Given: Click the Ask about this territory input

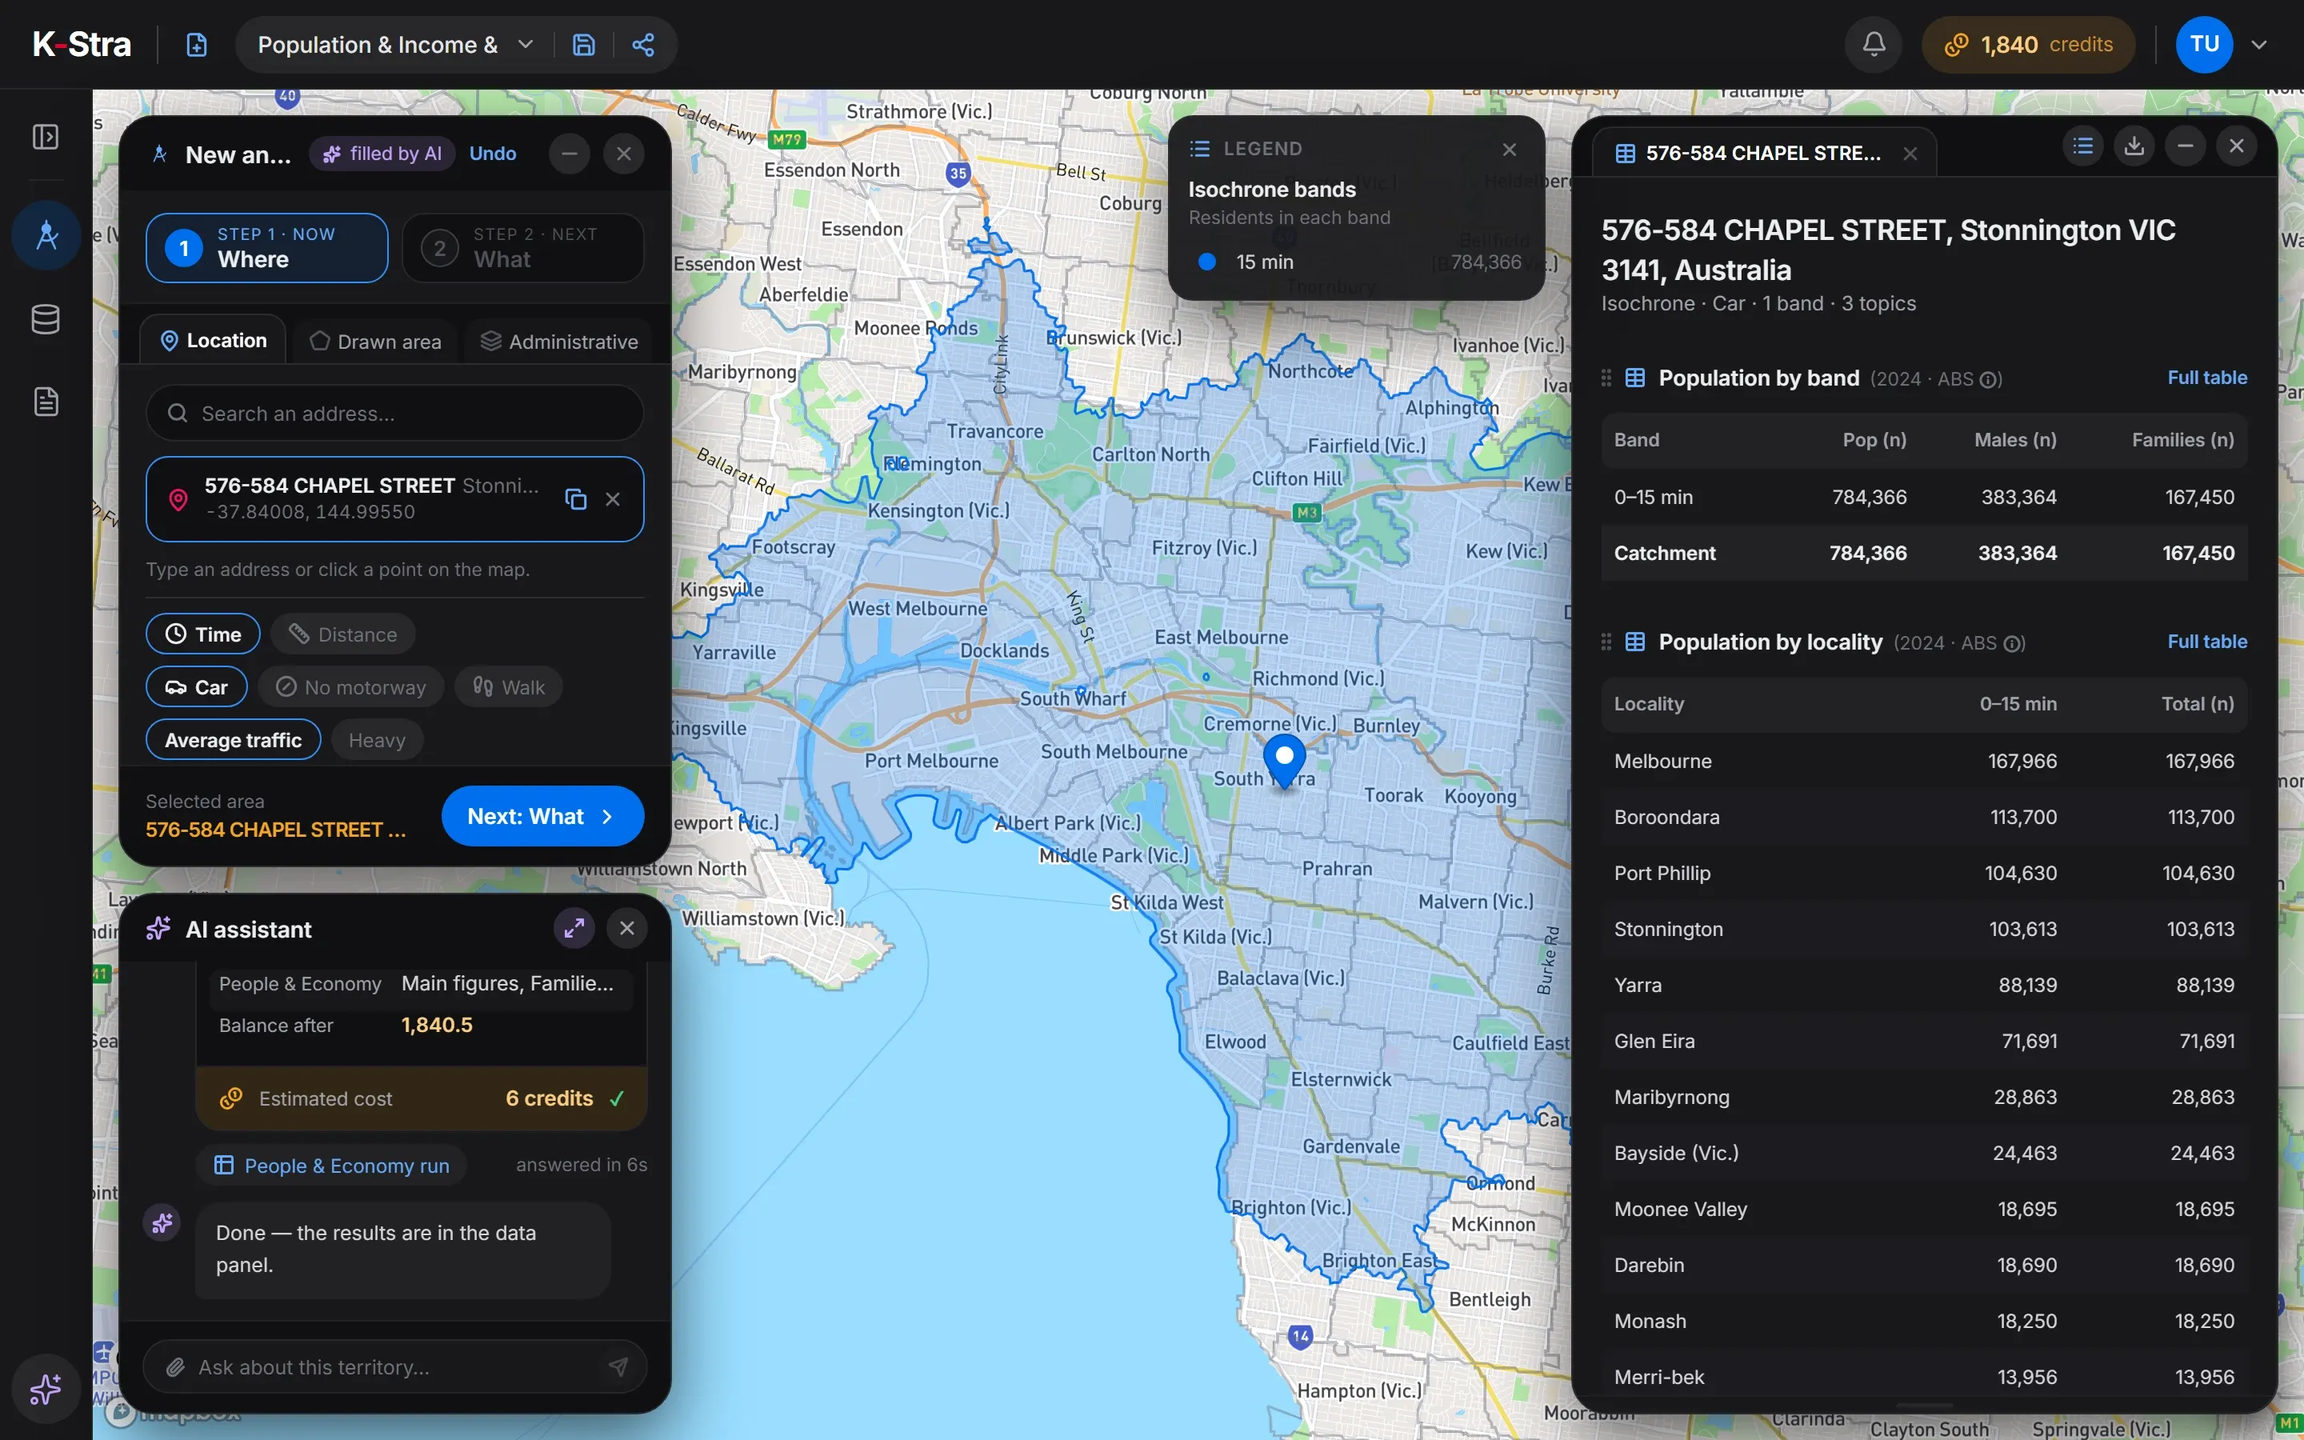Looking at the screenshot, I should pyautogui.click(x=394, y=1366).
